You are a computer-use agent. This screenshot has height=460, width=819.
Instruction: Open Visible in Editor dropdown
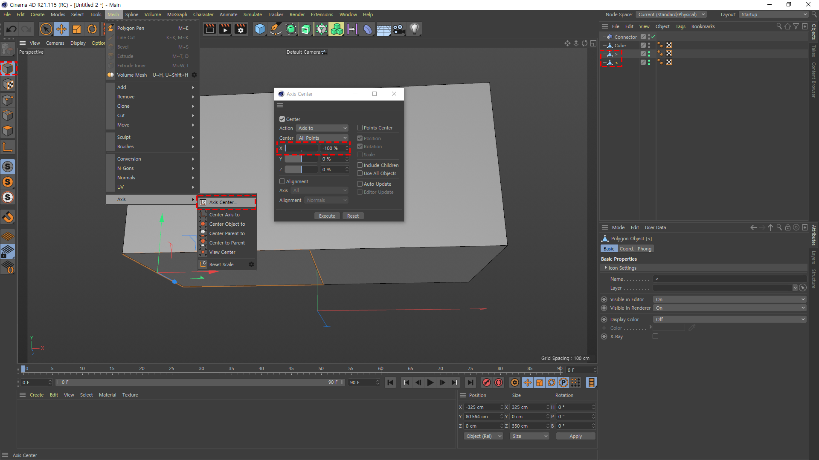pyautogui.click(x=730, y=299)
